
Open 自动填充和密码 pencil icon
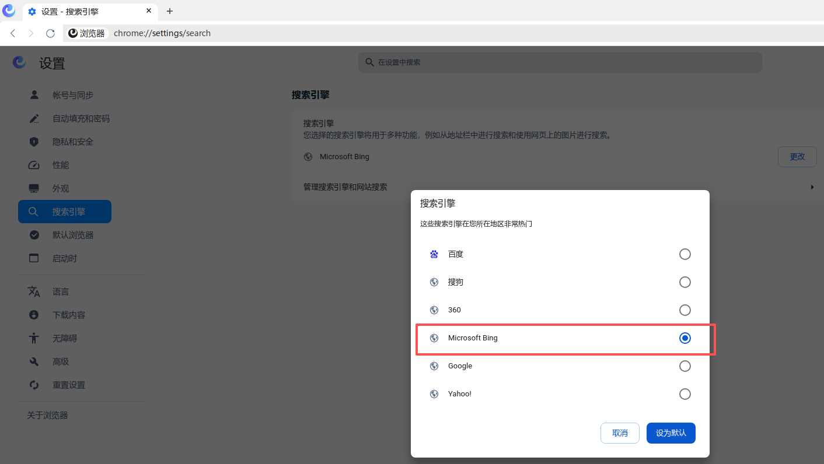[34, 118]
